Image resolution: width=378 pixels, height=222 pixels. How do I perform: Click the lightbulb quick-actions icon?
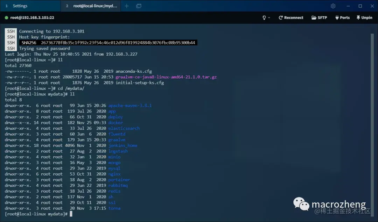coord(264,17)
